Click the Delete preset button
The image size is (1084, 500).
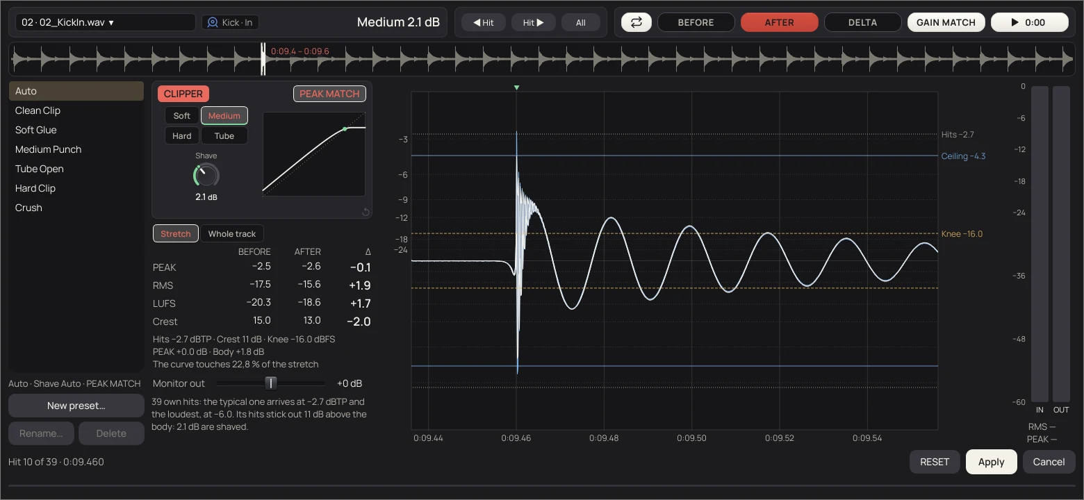point(111,433)
